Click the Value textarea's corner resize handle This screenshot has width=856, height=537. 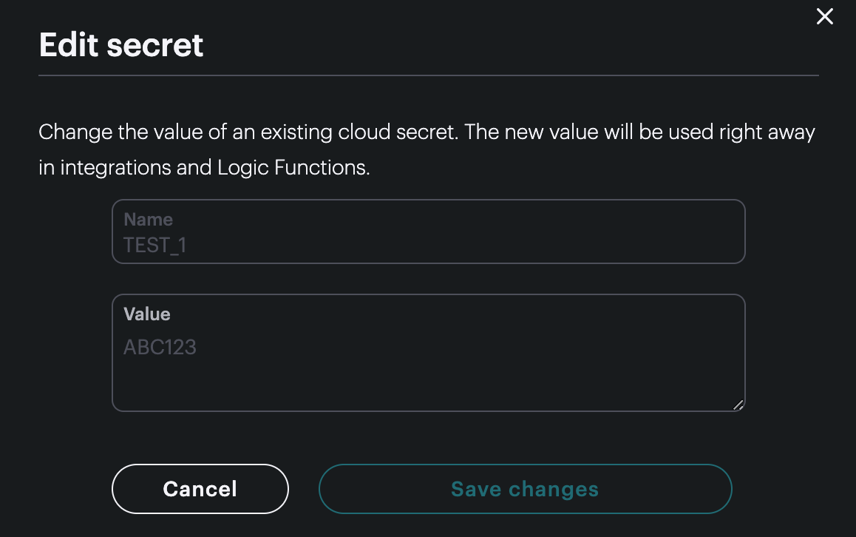tap(738, 405)
